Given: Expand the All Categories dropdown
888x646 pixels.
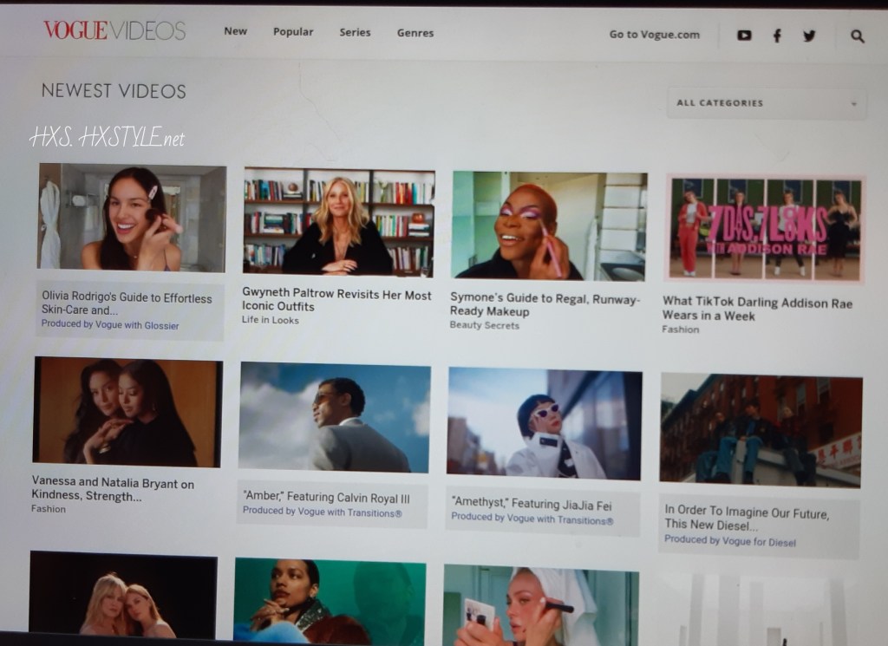Looking at the screenshot, I should 767,103.
